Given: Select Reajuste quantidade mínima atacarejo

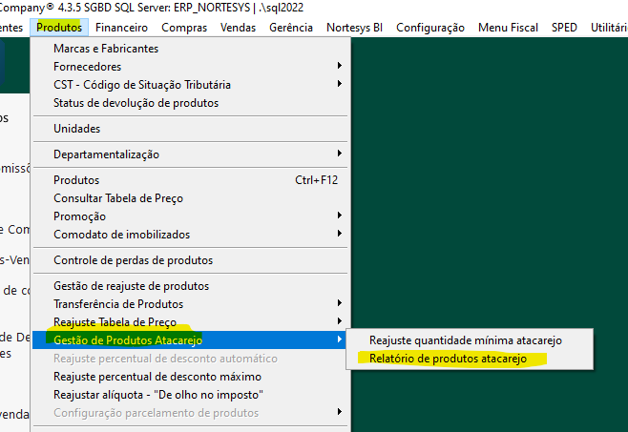Looking at the screenshot, I should pos(466,340).
